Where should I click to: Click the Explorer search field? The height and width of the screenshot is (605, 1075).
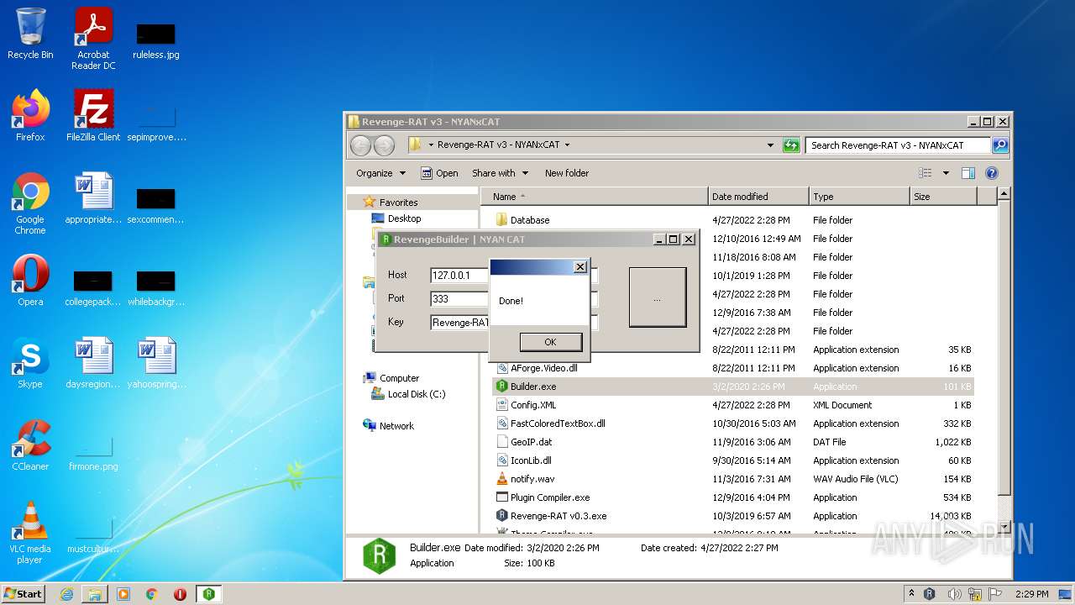(897, 145)
